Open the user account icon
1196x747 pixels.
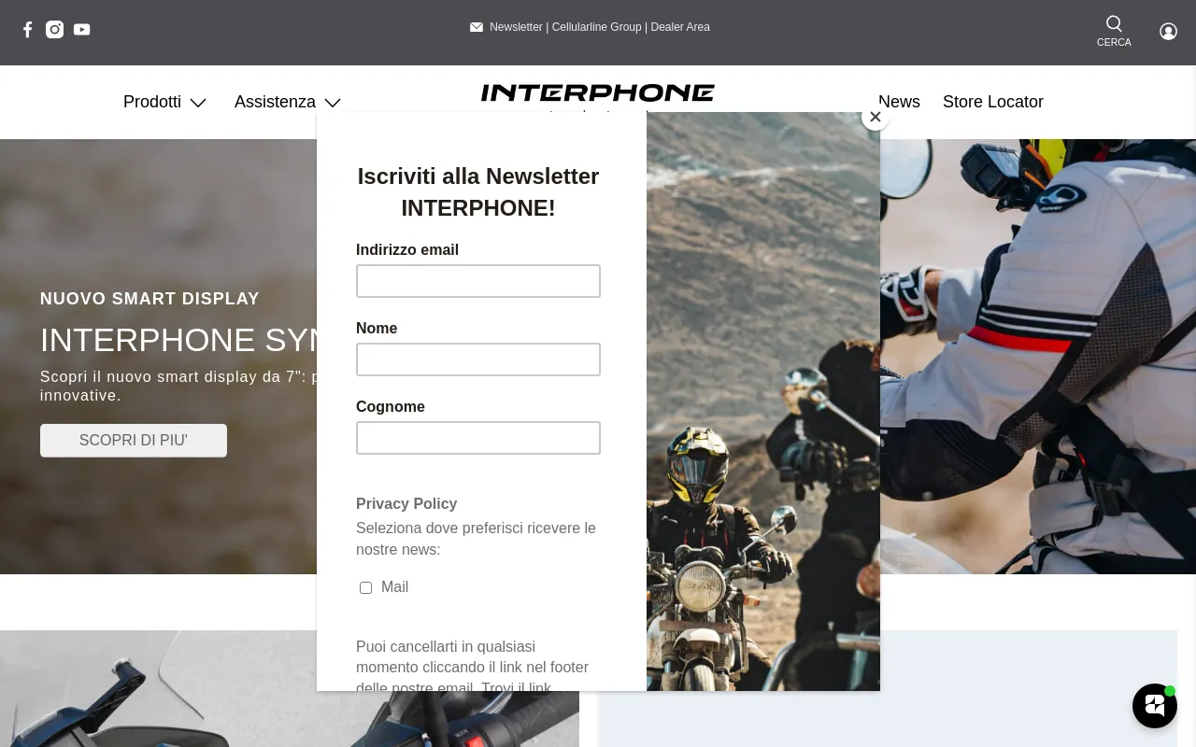[1168, 32]
